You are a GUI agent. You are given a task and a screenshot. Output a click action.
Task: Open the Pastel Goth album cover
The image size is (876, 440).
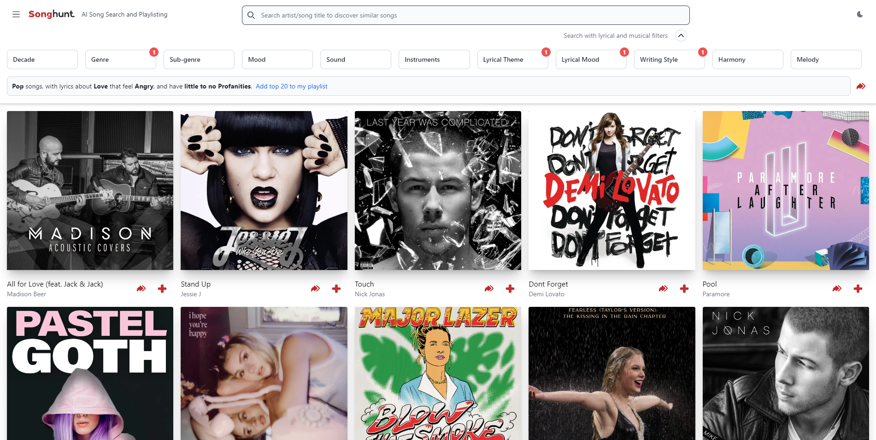(90, 374)
